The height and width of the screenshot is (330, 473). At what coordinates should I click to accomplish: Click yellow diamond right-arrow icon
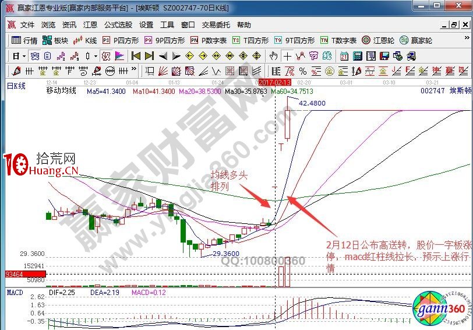click(203, 56)
